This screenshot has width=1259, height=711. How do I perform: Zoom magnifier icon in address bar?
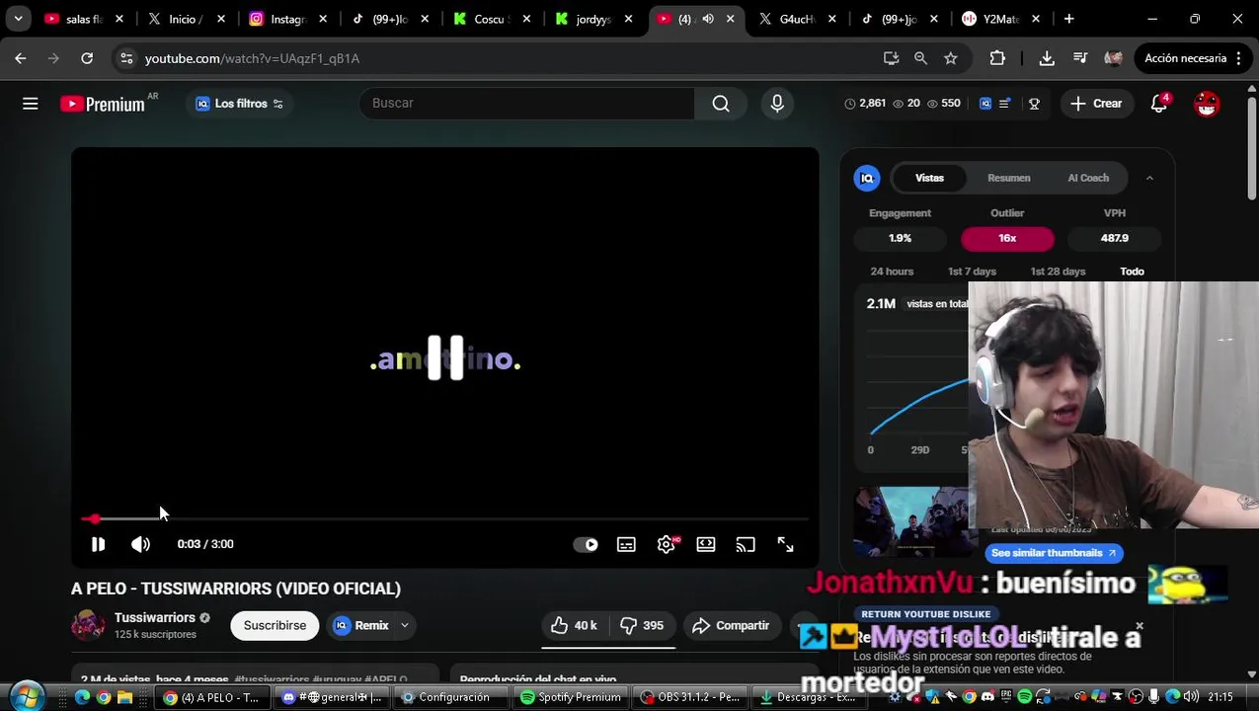(920, 58)
